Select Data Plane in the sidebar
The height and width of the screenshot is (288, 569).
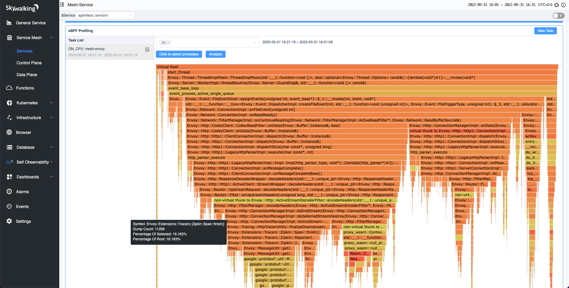click(x=27, y=75)
